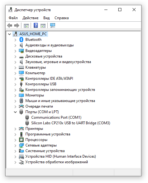The image size is (148, 183).
Task: Click the Bluetooth category icon
Action: [21, 40]
